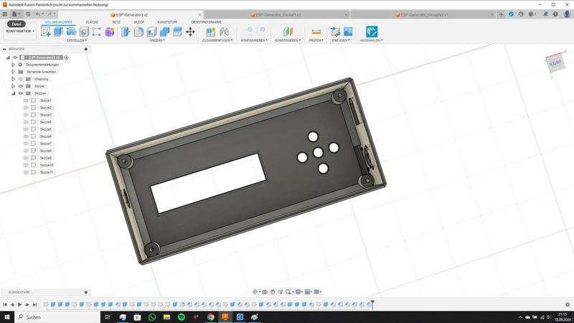
Task: Click the Move/Copy arrows icon
Action: pyautogui.click(x=190, y=32)
